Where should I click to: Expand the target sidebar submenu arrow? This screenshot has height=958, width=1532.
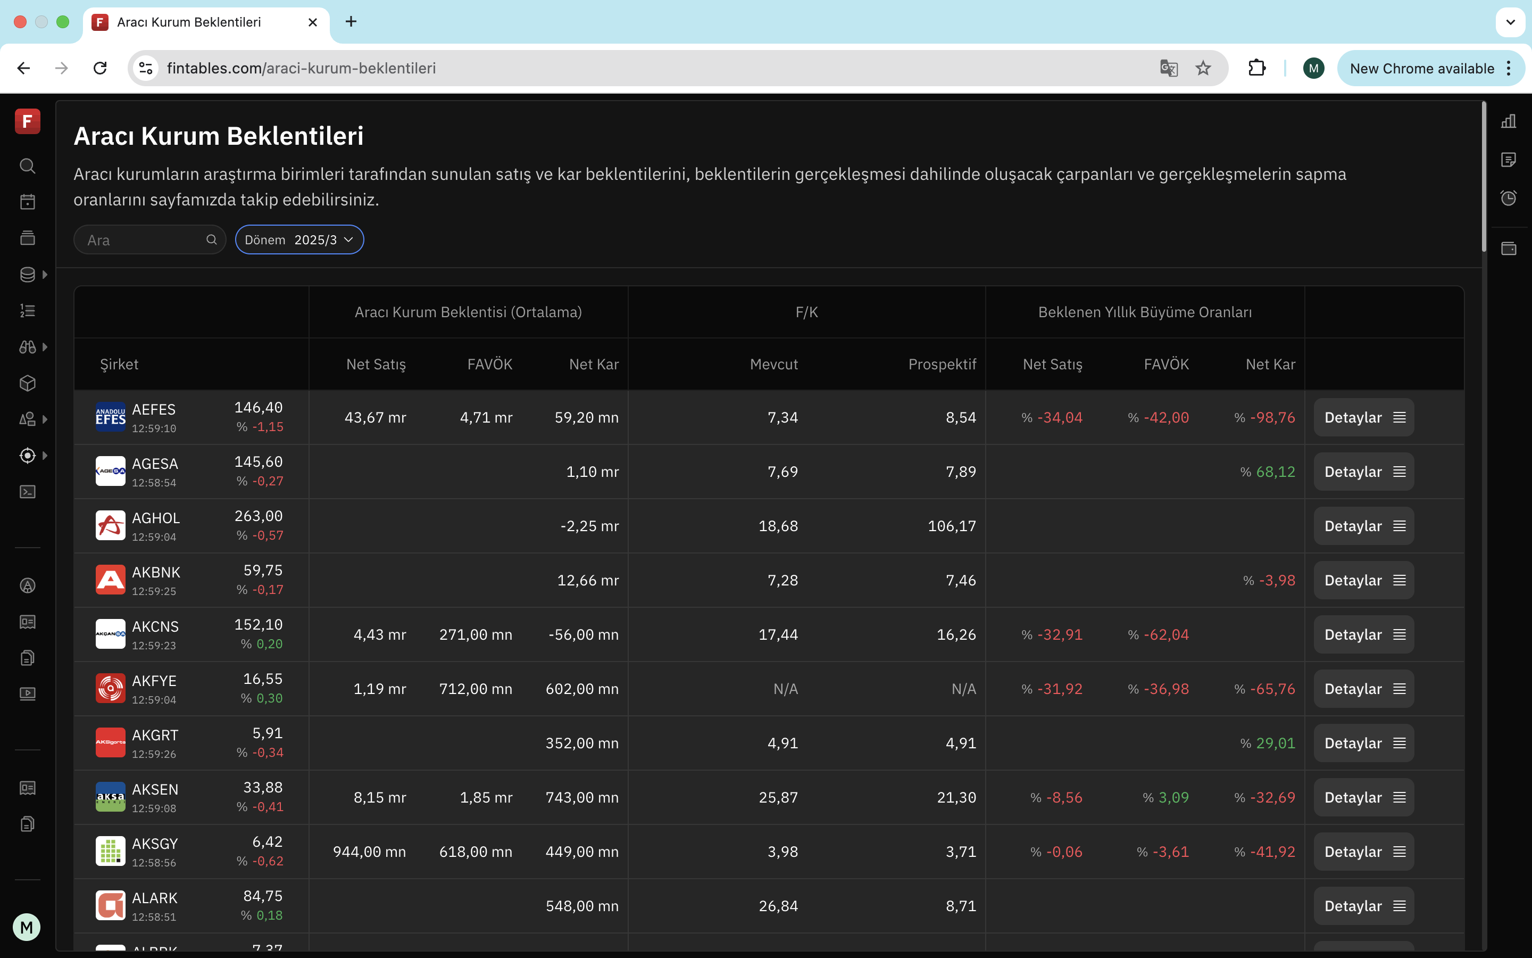pyautogui.click(x=45, y=456)
